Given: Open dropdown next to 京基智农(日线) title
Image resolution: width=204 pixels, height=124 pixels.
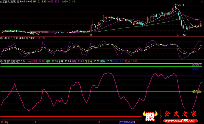Looking at the screenshot, I should tap(18, 2).
